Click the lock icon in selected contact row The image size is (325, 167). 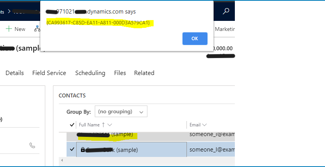(x=82, y=150)
